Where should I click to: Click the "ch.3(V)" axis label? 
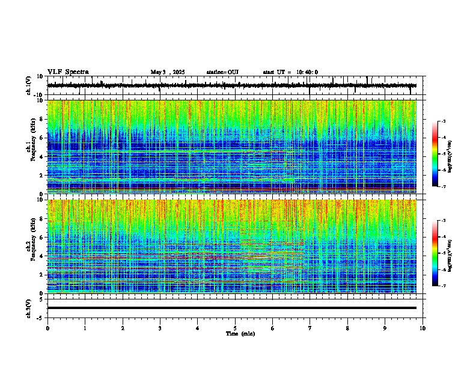click(x=29, y=308)
